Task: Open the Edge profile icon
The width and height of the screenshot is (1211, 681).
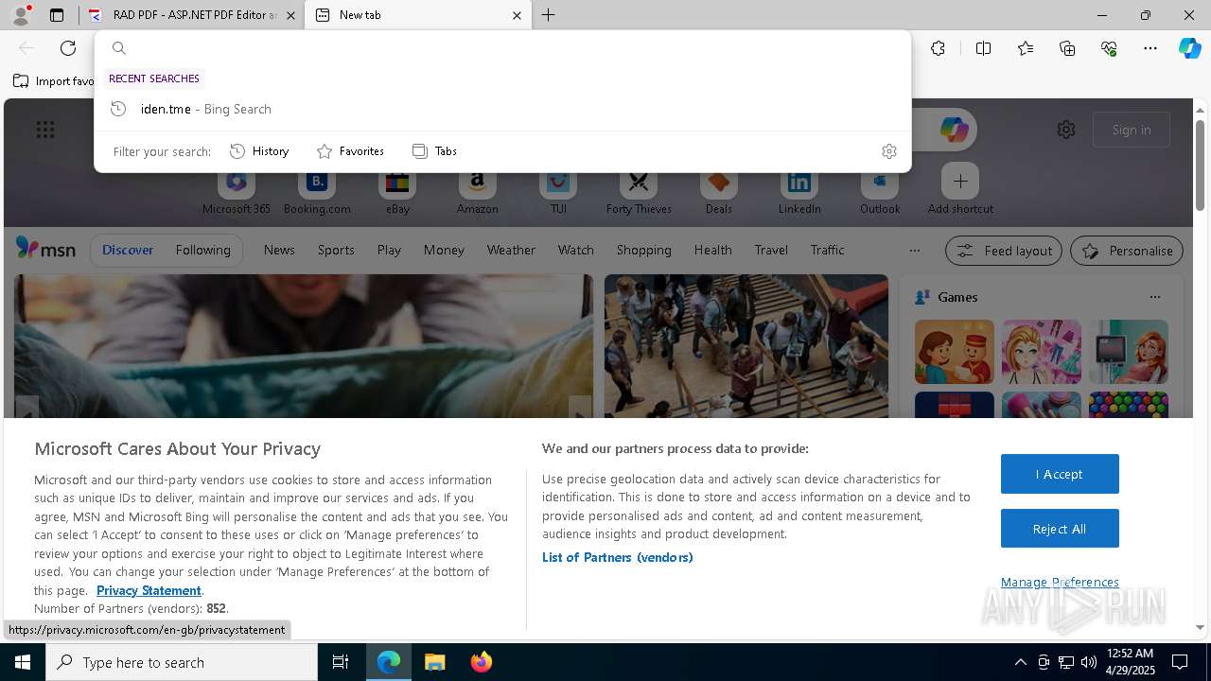Action: coord(21,15)
